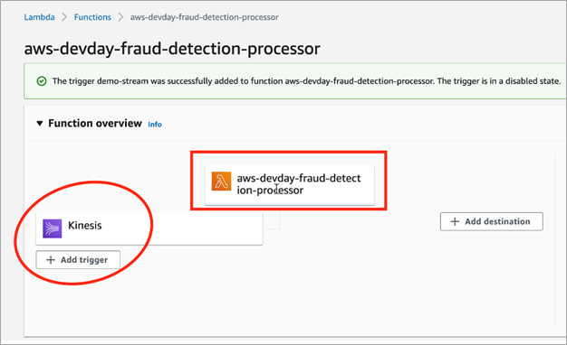Click the chevron after the Functions breadcrumb

click(120, 17)
